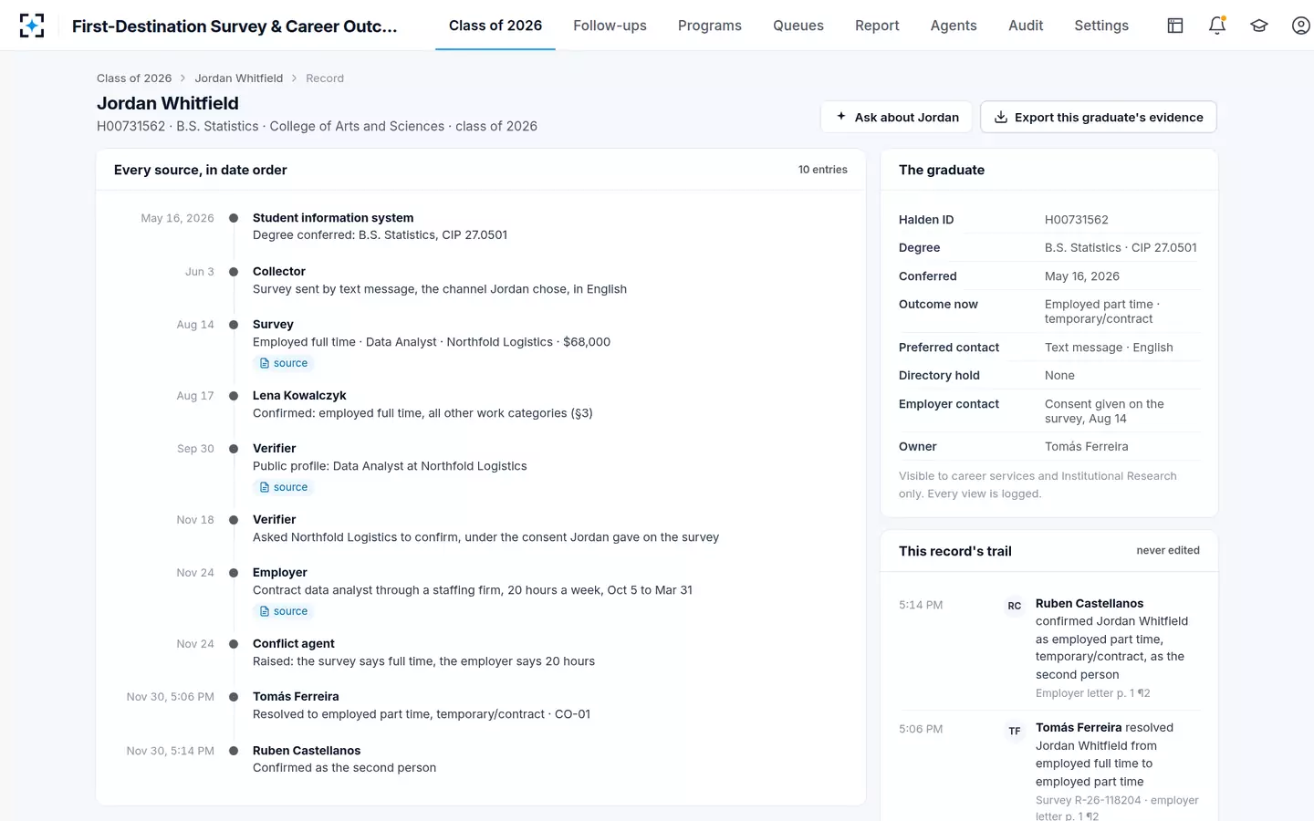1314x821 pixels.
Task: Go to the Programs tab
Action: 710,26
